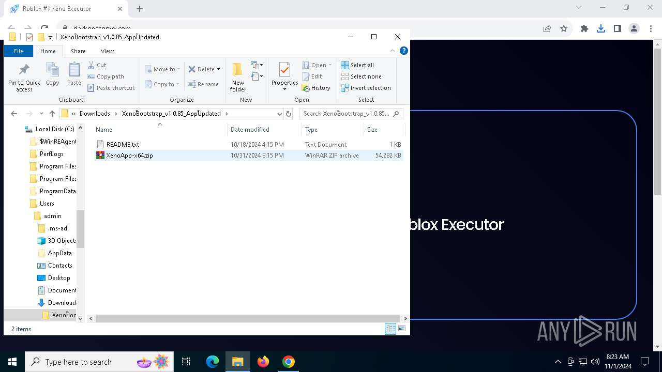
Task: Click Invert selection
Action: (x=366, y=88)
